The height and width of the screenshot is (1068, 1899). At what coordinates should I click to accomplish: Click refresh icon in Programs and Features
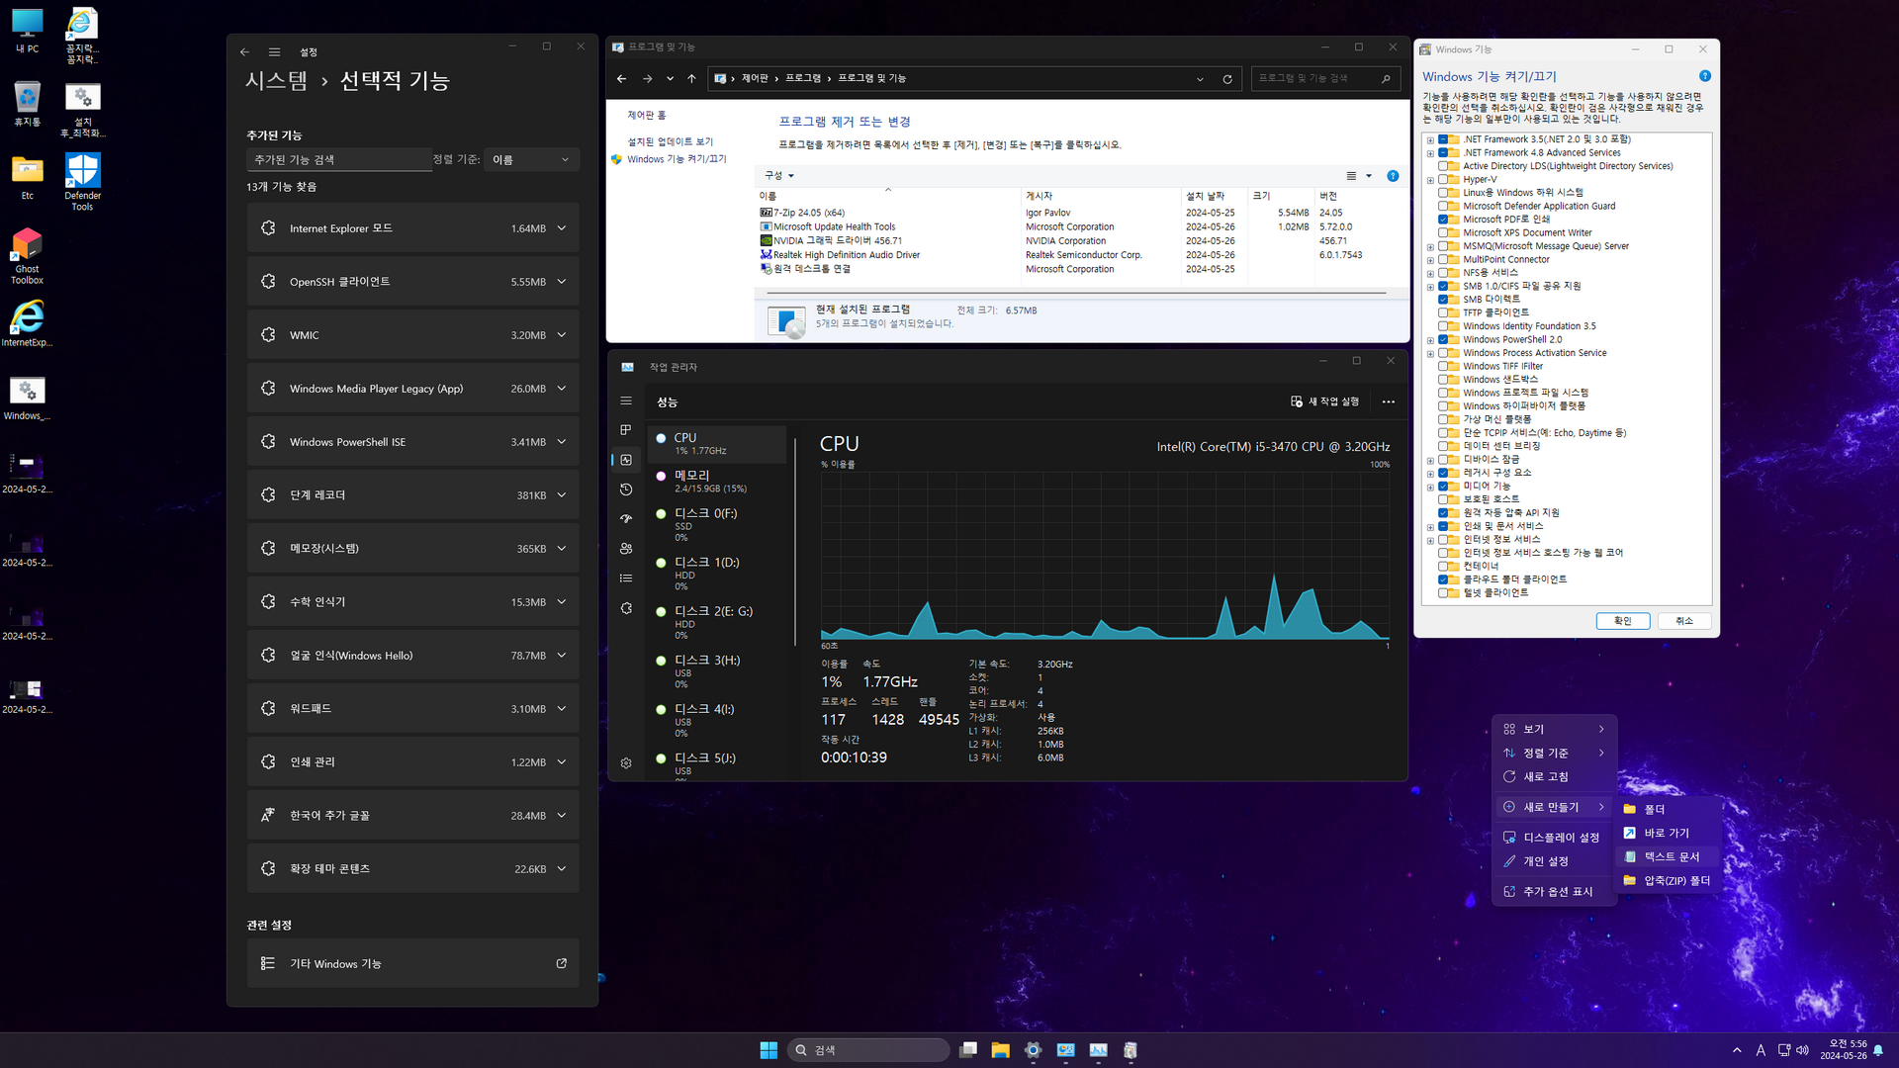pos(1227,79)
